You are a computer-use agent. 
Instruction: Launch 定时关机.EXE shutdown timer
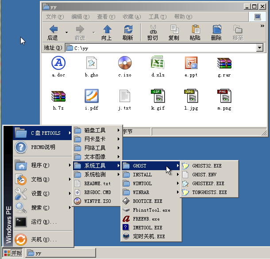tap(151, 236)
